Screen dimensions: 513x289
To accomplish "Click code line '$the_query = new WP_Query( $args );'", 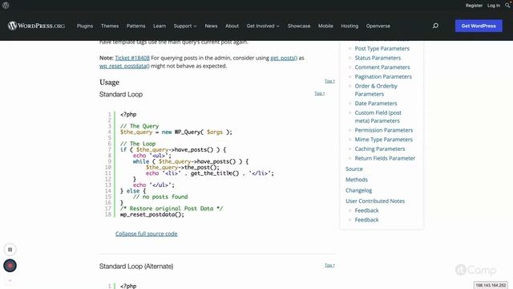I will point(176,132).
